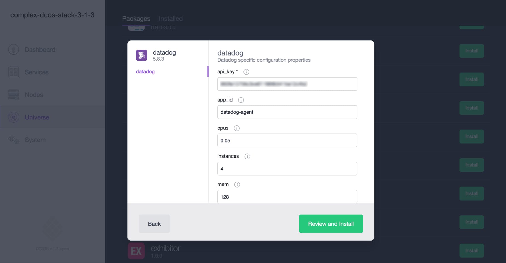Viewport: 506px width, 263px height.
Task: Click the instances info icon
Action: coord(247,156)
